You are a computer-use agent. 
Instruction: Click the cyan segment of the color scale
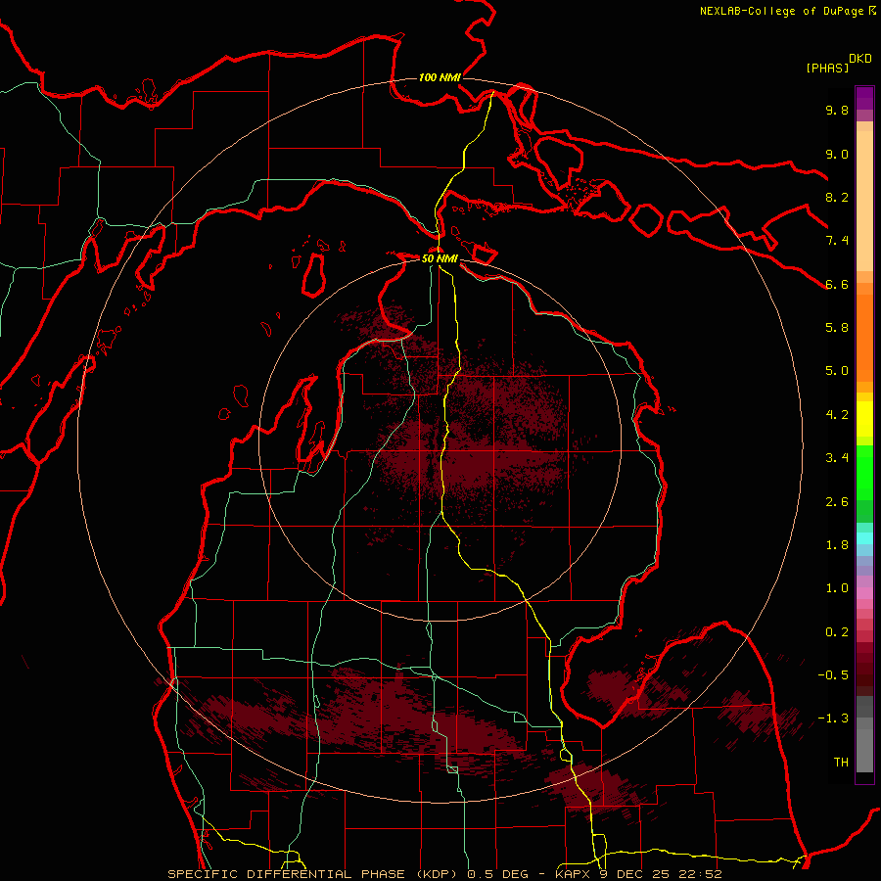pos(864,538)
